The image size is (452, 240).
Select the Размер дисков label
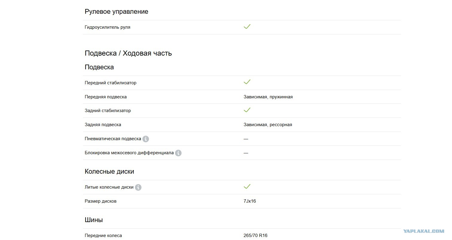(x=101, y=201)
